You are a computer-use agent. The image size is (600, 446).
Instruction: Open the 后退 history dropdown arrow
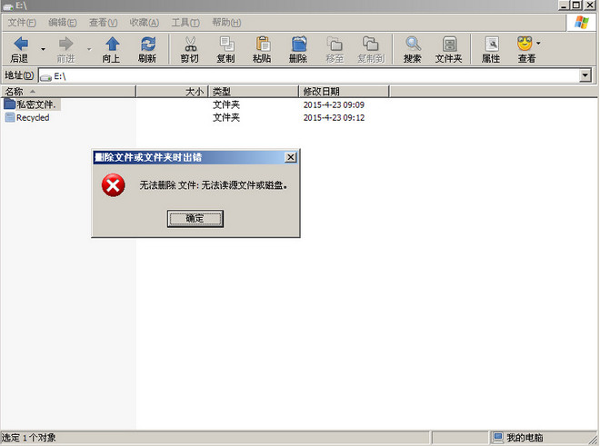44,49
